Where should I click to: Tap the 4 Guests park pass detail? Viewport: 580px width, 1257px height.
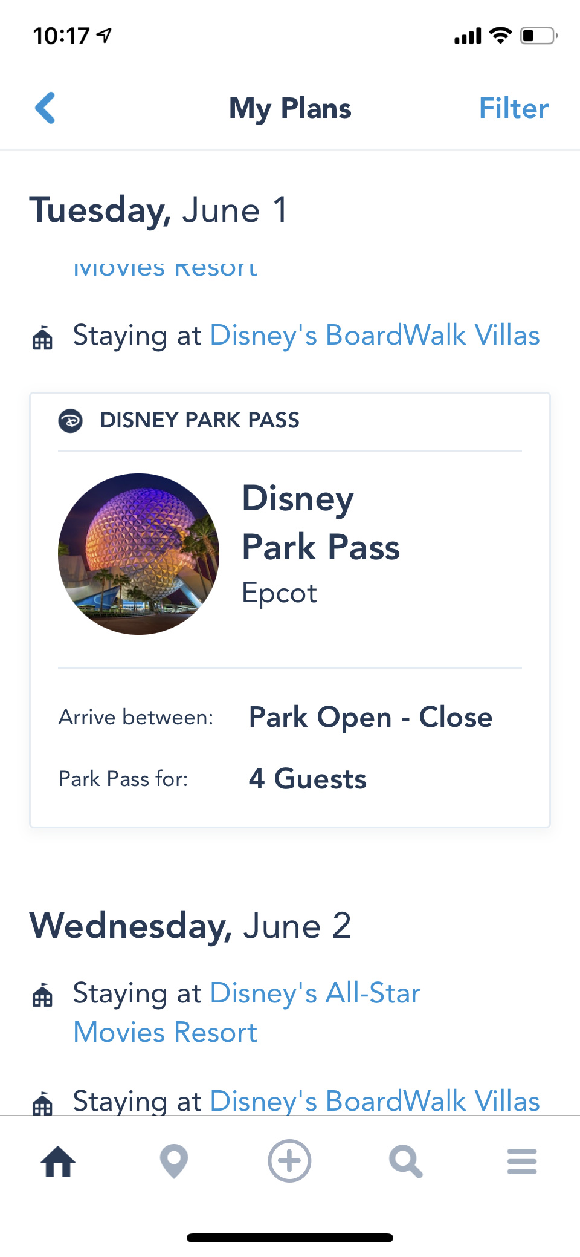[308, 779]
